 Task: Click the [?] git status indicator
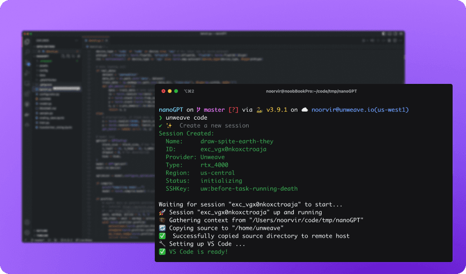(x=234, y=110)
